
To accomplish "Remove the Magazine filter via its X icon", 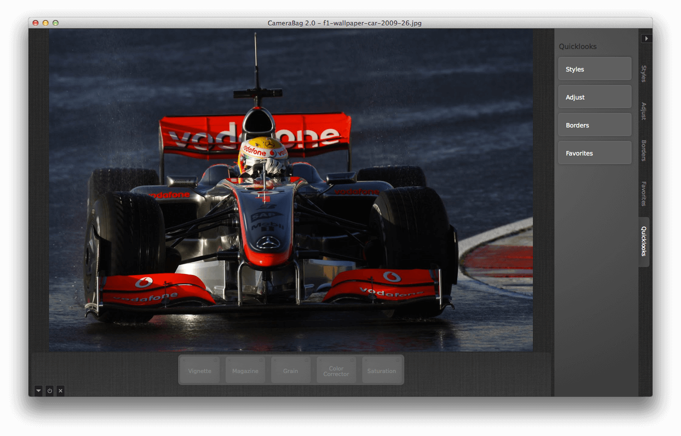I will 229,360.
